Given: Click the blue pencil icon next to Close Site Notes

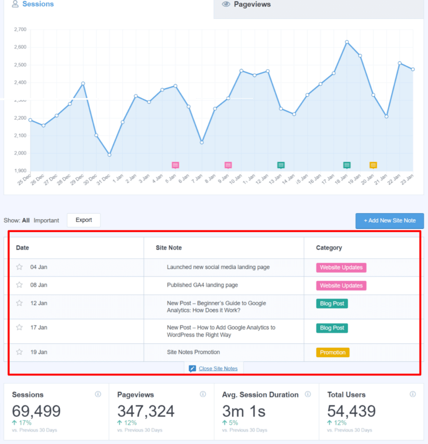Looking at the screenshot, I should [x=191, y=368].
